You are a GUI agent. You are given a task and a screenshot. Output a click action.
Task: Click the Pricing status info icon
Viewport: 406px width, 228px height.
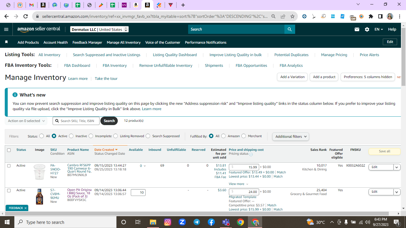[x=251, y=154]
